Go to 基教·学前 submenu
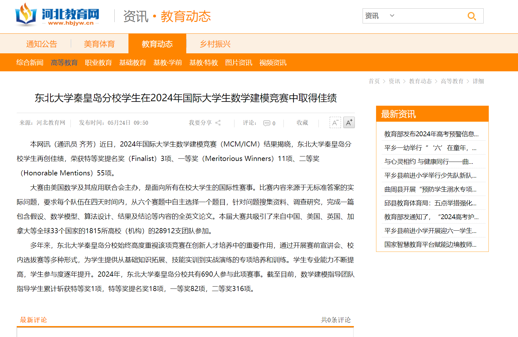518x337 pixels. pyautogui.click(x=168, y=63)
